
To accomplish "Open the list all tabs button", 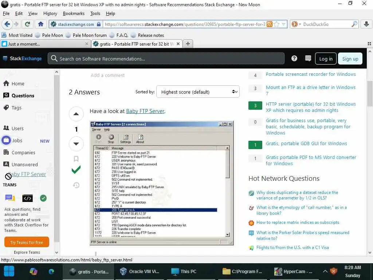I will coord(369,44).
